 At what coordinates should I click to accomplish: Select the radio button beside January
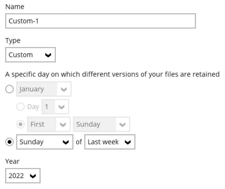[x=10, y=89]
